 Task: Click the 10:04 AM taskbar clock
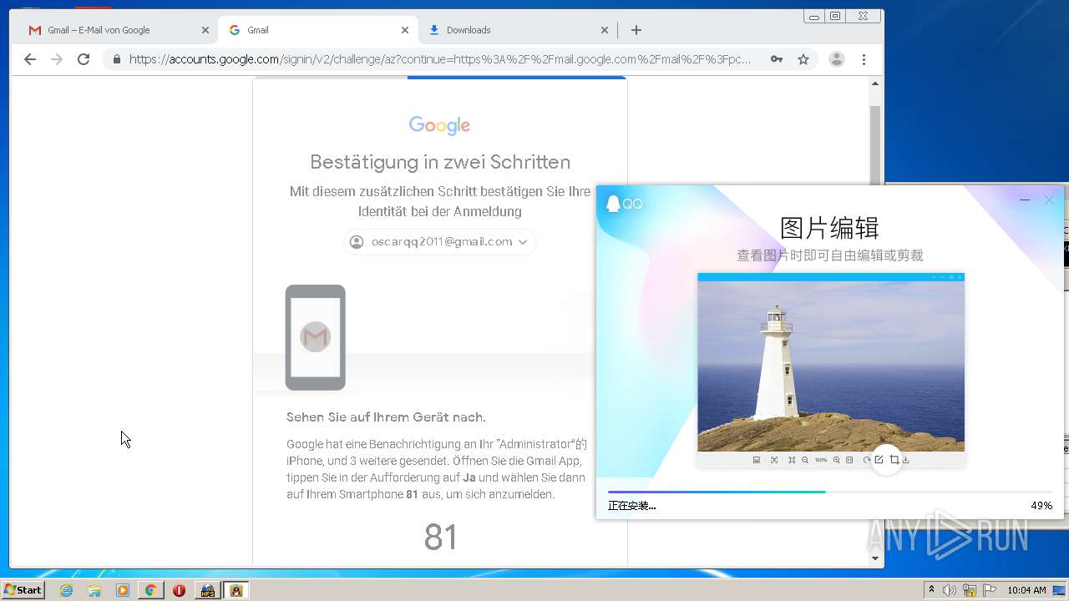[x=1026, y=590]
